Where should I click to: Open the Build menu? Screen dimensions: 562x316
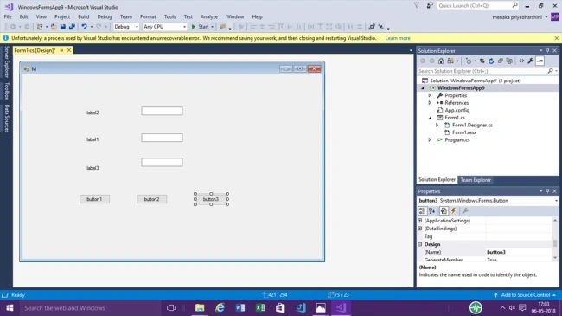click(x=84, y=16)
